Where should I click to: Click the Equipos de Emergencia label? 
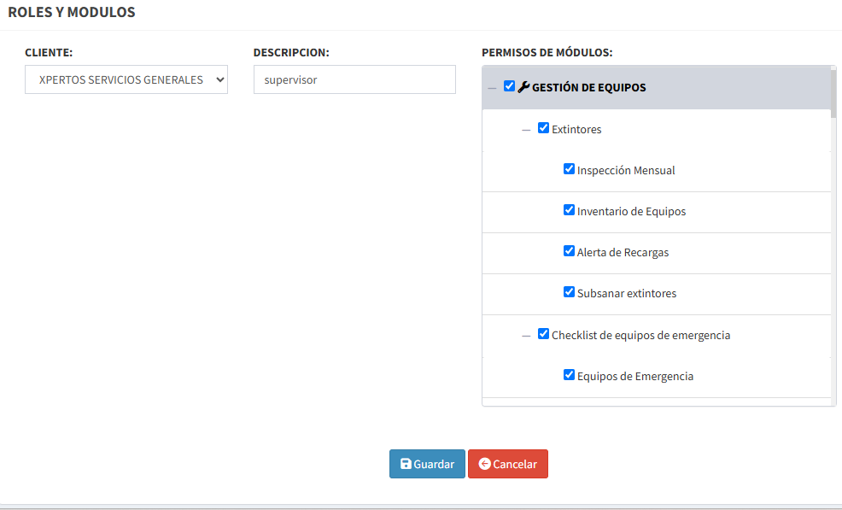point(635,376)
